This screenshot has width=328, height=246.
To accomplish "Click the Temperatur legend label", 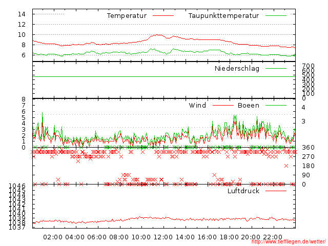I will tap(127, 16).
